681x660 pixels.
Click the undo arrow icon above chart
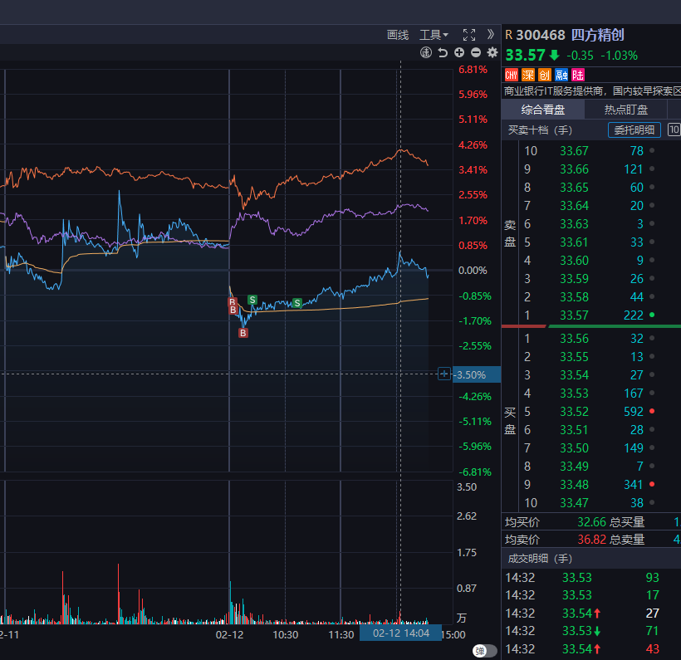tap(443, 53)
